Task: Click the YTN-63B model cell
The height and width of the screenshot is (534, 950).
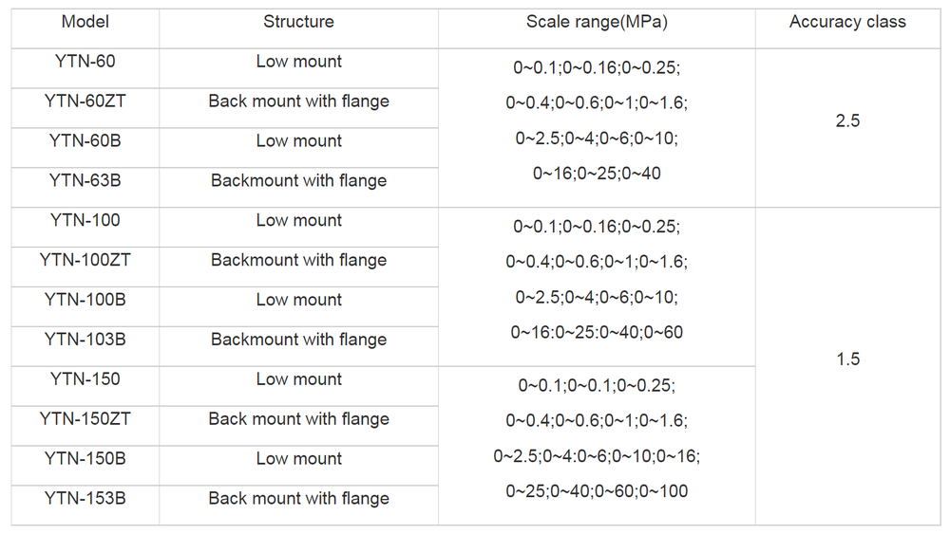Action: click(85, 180)
